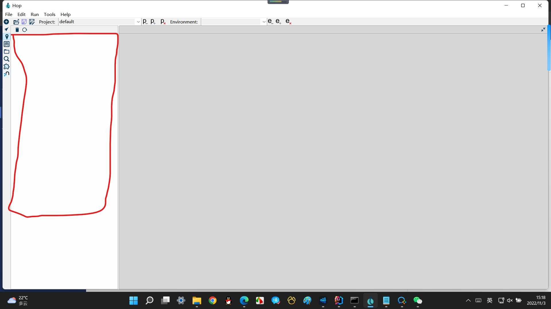
Task: Click the Delete project (p×) icon
Action: pos(163,21)
